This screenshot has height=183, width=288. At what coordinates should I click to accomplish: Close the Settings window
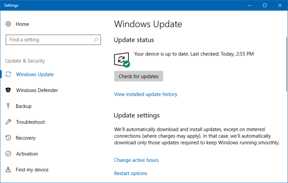pyautogui.click(x=280, y=6)
